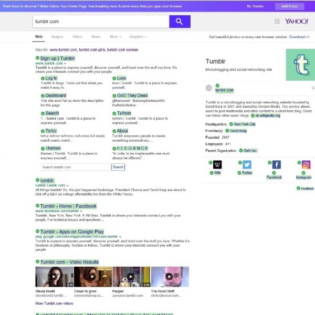Open the Instagram camera icon
The height and width of the screenshot is (315, 315).
click(x=306, y=164)
